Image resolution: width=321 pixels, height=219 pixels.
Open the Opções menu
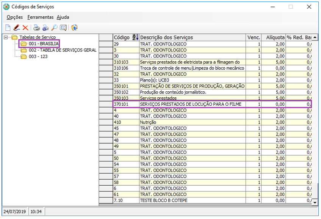tap(14, 17)
